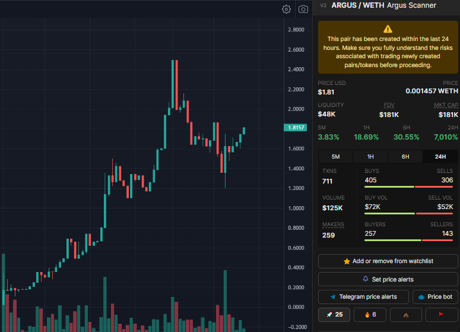The image size is (460, 332).
Task: Click the yellow warning triangle icon
Action: point(388,29)
